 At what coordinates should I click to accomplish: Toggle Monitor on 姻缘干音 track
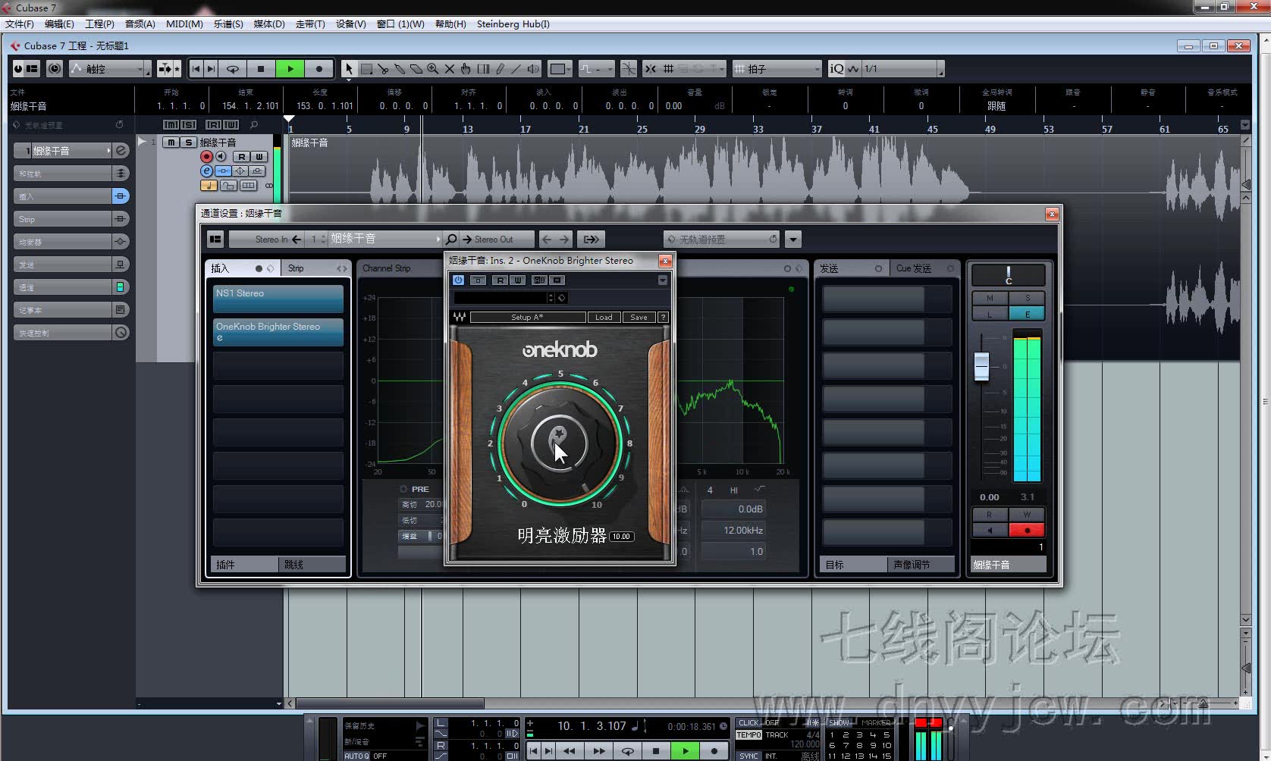[221, 156]
